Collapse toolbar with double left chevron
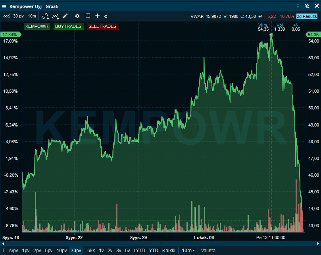Screen dimensions: 321x255 pyautogui.click(x=106, y=16)
